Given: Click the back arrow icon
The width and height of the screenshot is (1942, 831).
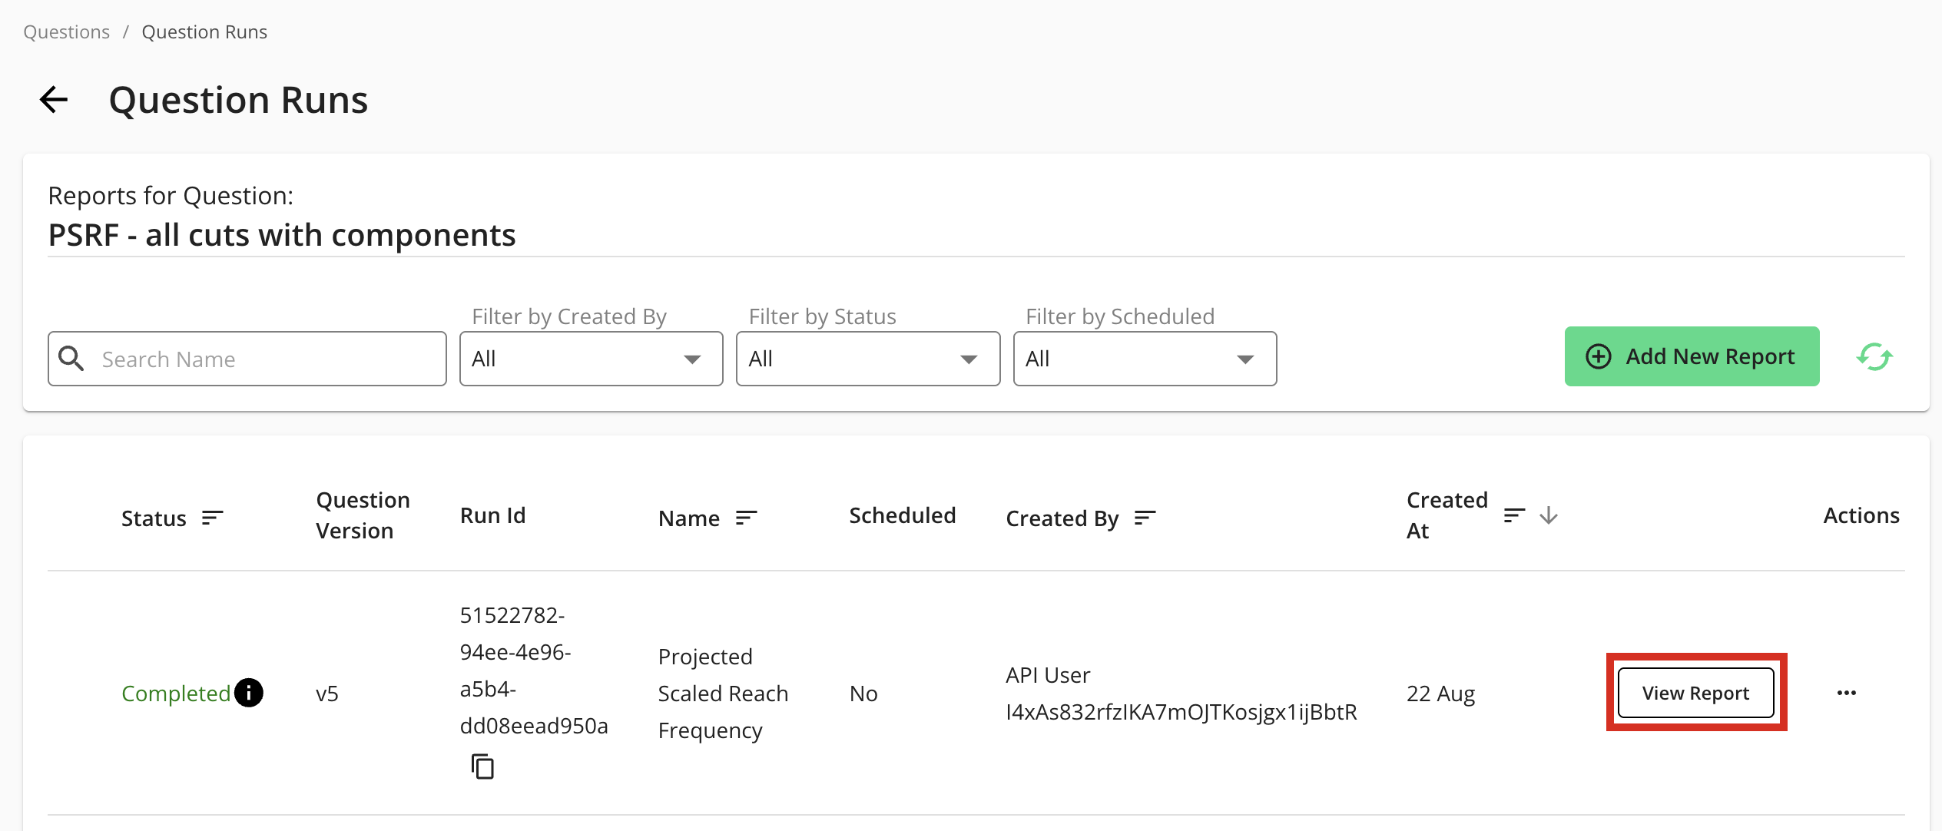Looking at the screenshot, I should pos(54,100).
